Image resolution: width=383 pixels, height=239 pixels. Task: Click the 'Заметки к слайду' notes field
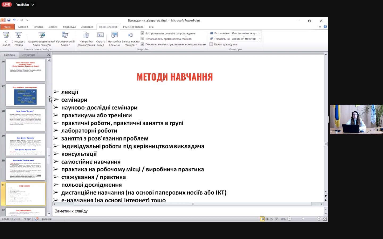(186, 211)
